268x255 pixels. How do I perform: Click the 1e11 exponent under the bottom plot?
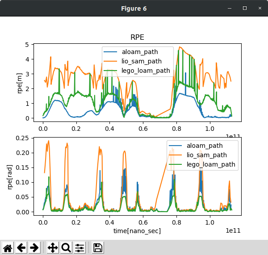pyautogui.click(x=233, y=230)
